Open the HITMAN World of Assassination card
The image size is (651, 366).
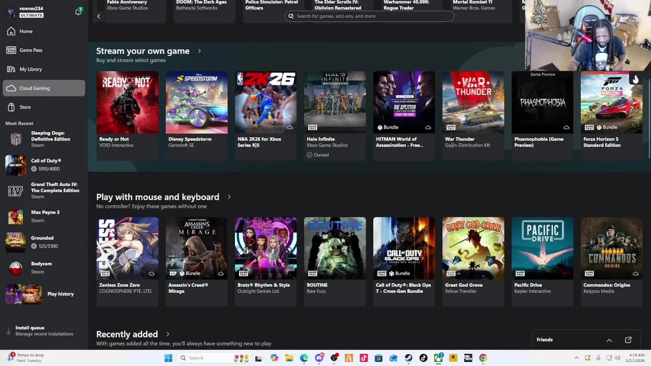point(404,115)
